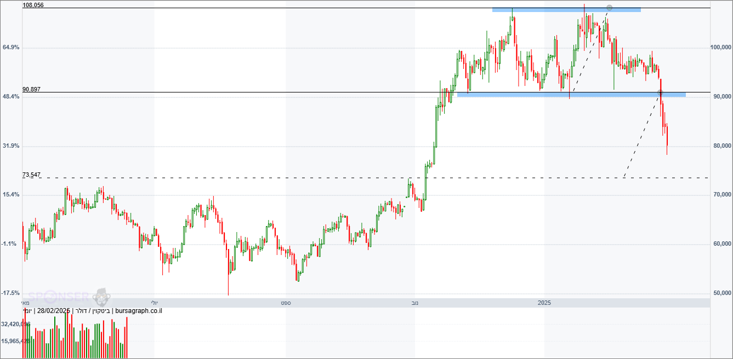
Task: Click the gorilla mascot watermark icon
Action: [x=101, y=297]
